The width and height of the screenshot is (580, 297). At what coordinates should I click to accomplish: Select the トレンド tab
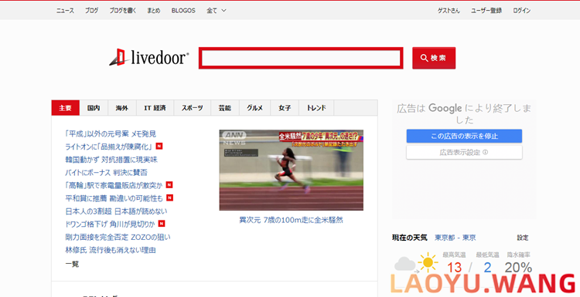[x=316, y=108]
